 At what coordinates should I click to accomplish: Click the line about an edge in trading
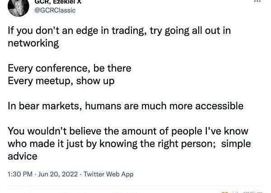(x=119, y=31)
